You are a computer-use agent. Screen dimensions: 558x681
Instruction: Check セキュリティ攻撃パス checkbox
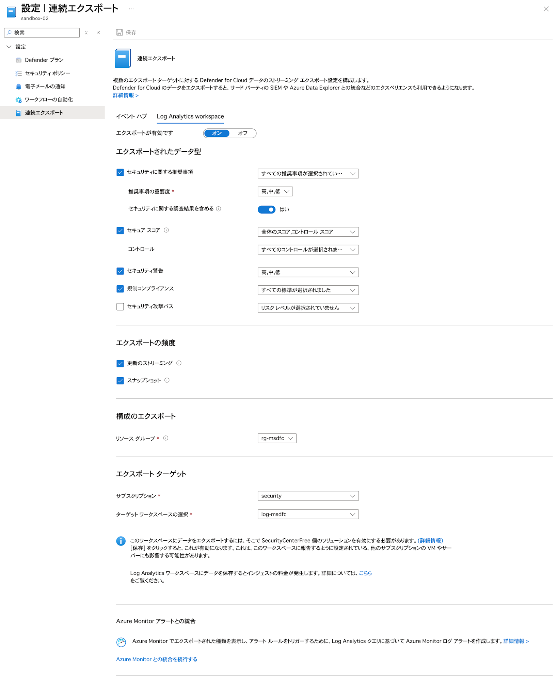120,307
